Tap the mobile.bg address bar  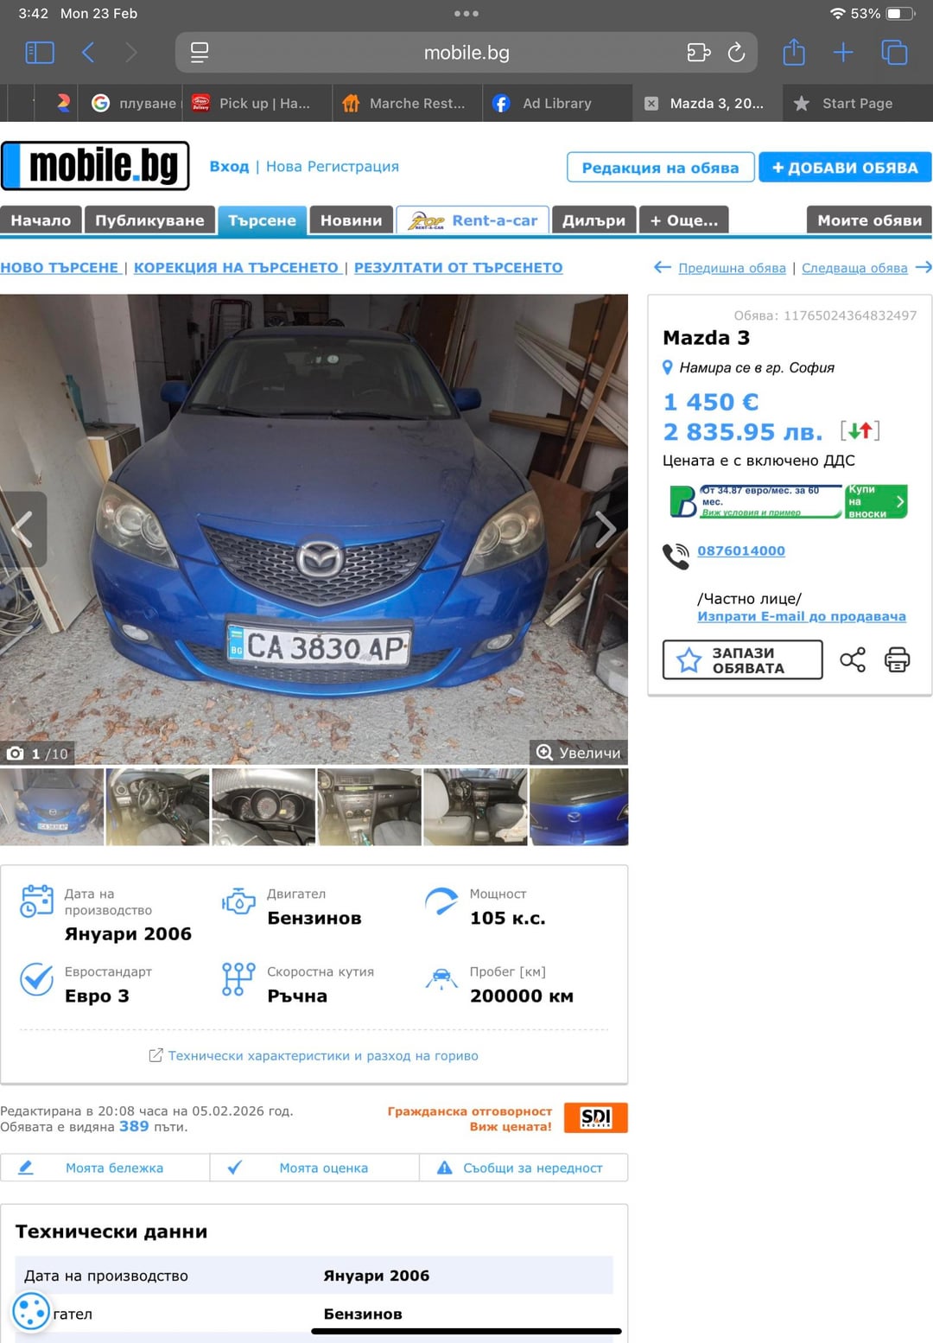(466, 53)
